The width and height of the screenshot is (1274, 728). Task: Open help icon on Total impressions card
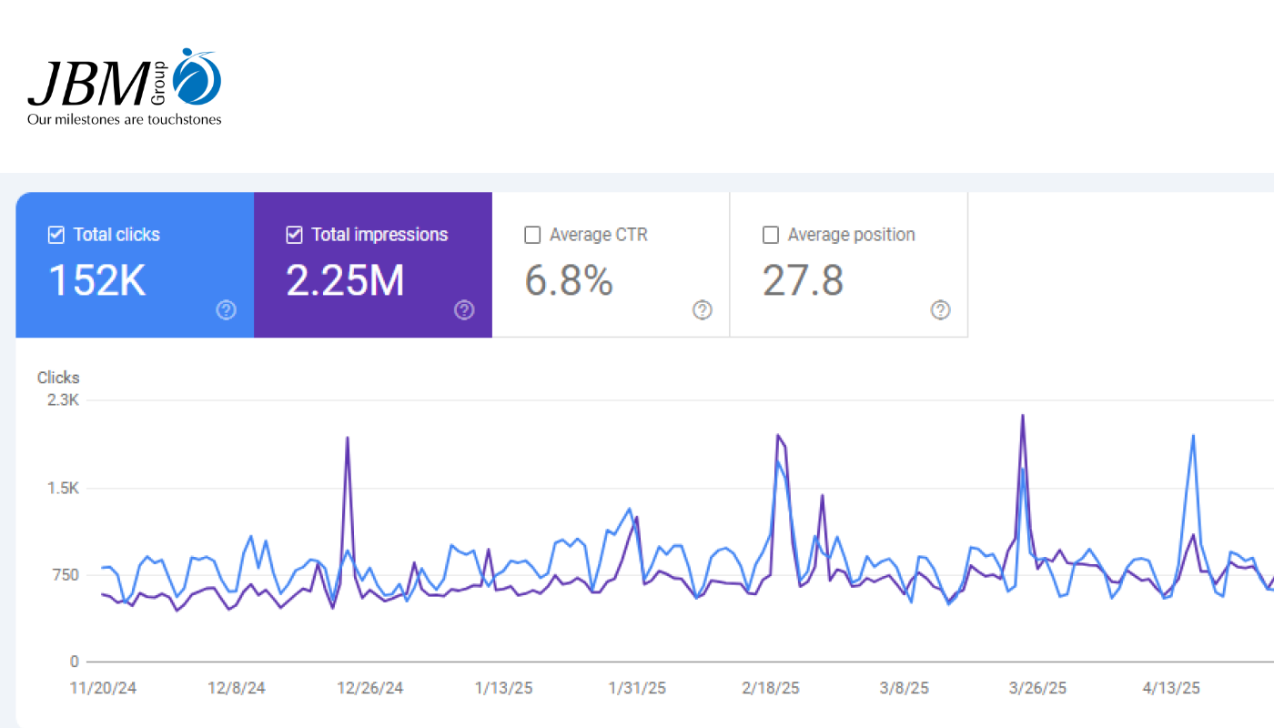[x=464, y=310]
